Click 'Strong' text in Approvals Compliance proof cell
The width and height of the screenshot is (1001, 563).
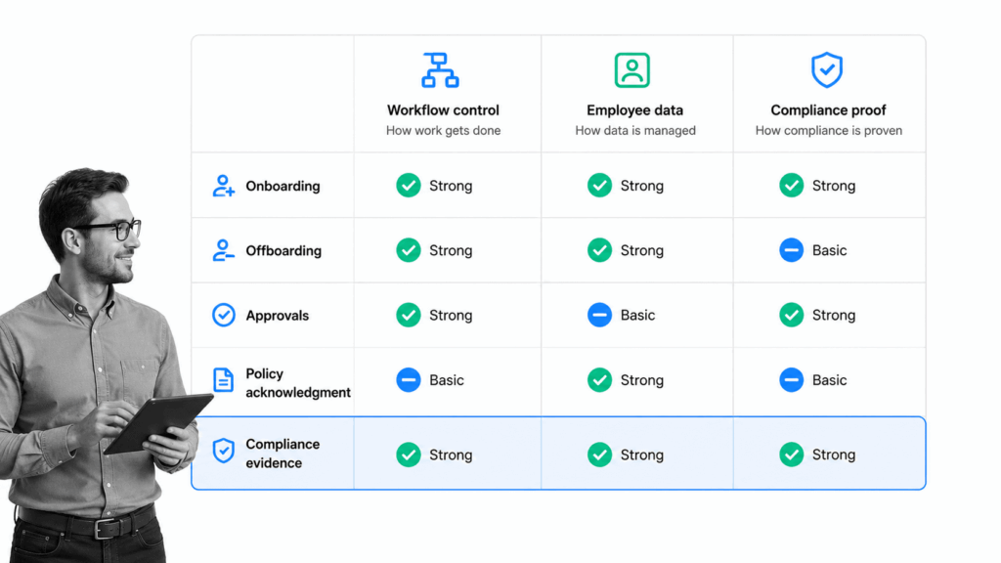pyautogui.click(x=834, y=316)
